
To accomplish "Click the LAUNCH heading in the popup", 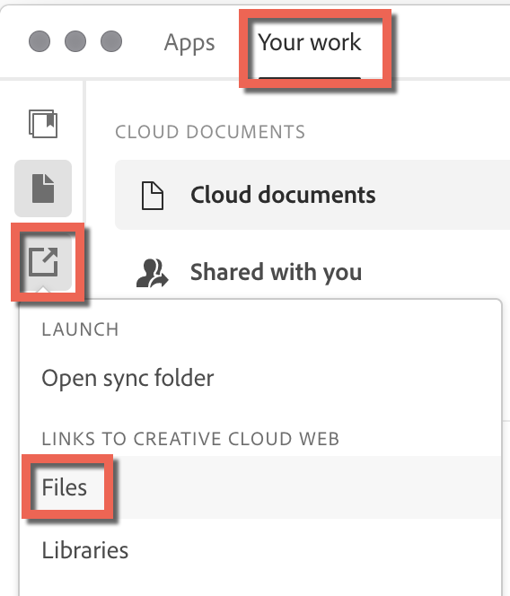I will tap(80, 329).
